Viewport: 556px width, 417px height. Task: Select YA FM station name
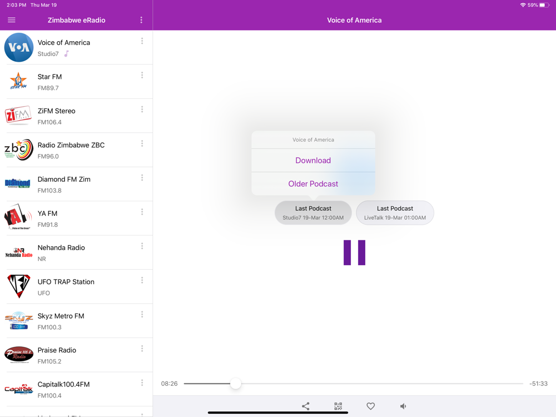point(47,214)
